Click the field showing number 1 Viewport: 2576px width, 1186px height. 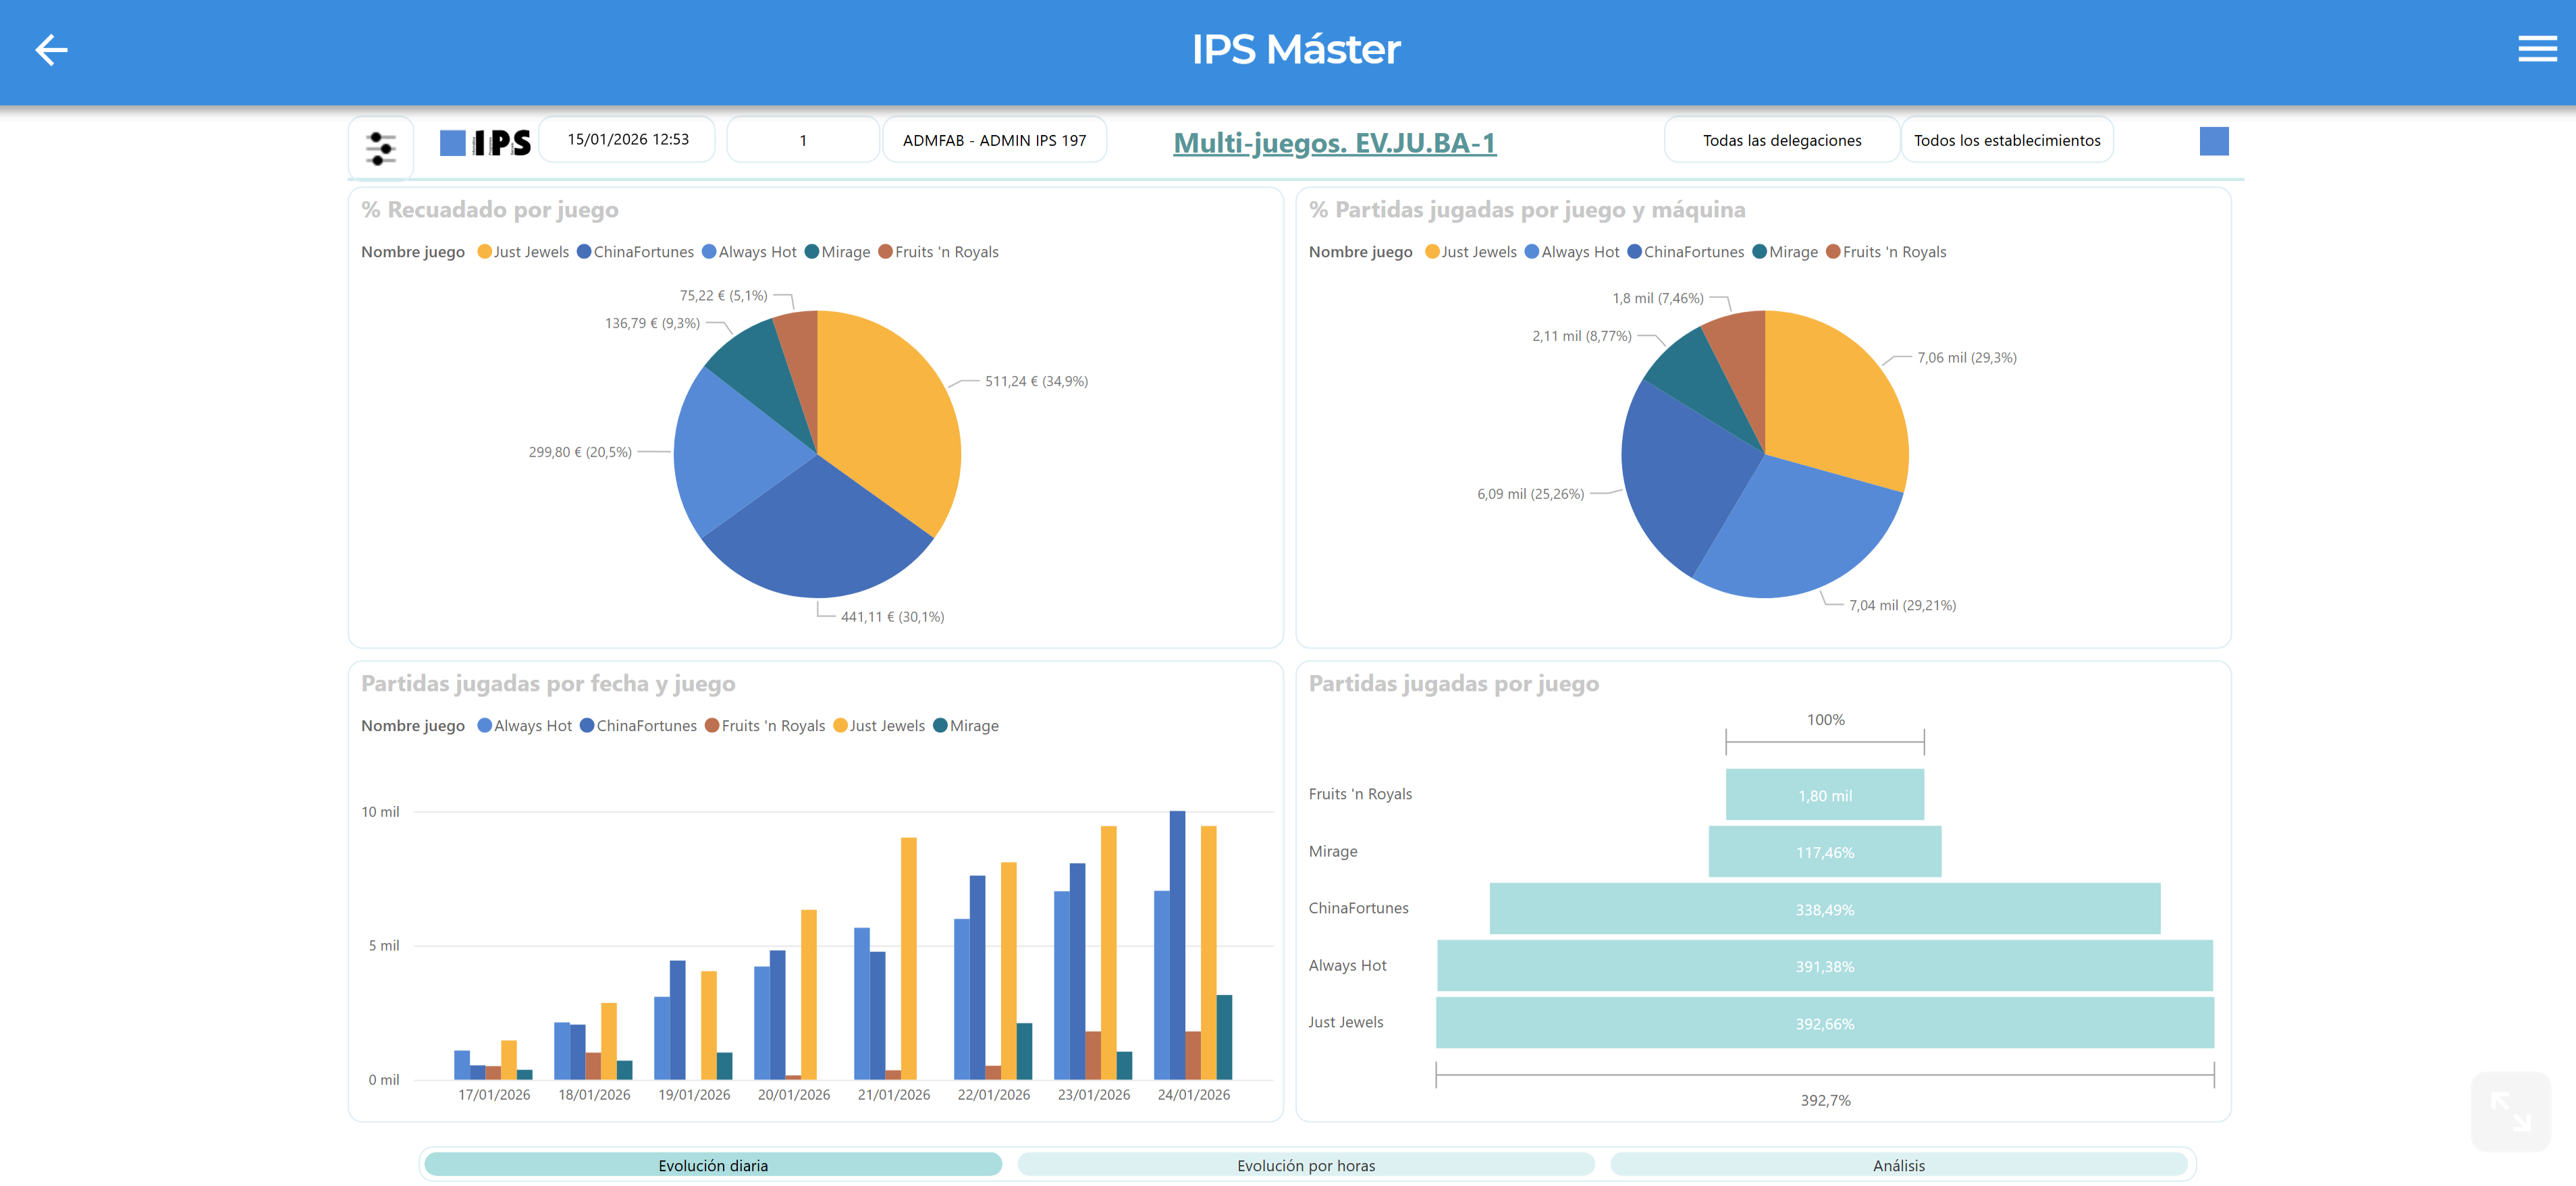(802, 141)
